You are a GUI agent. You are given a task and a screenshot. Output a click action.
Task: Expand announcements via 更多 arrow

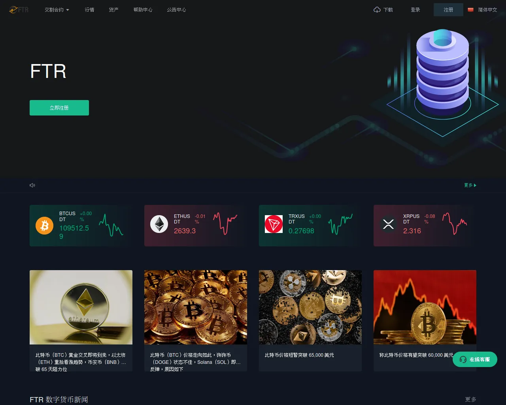(x=470, y=185)
